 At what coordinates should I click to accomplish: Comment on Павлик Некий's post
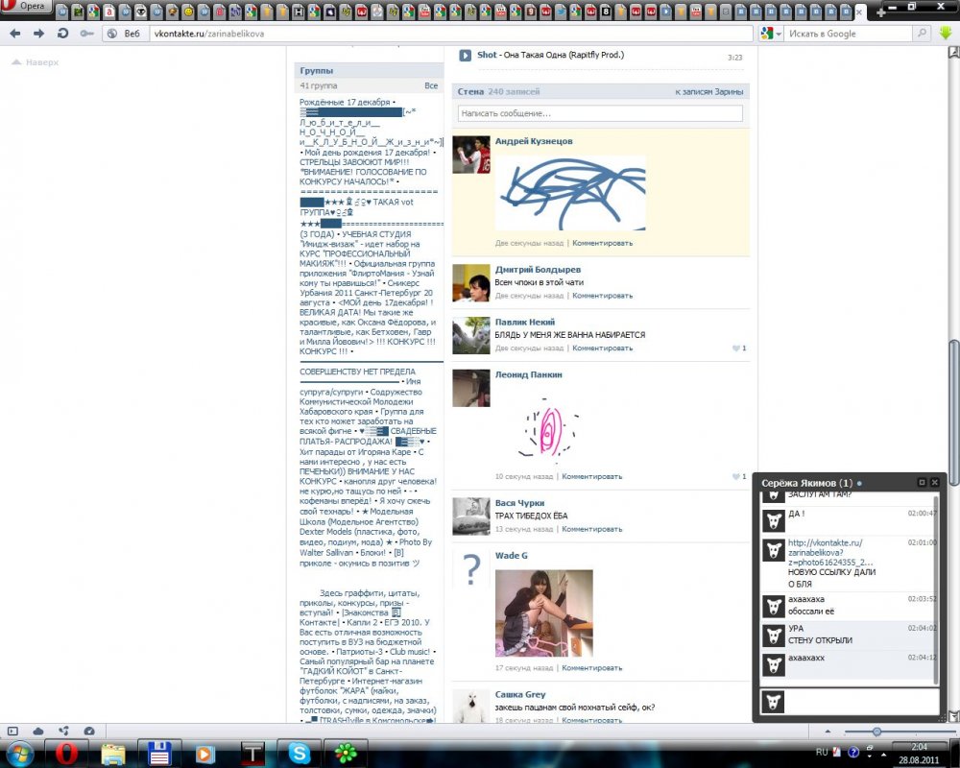(x=603, y=348)
